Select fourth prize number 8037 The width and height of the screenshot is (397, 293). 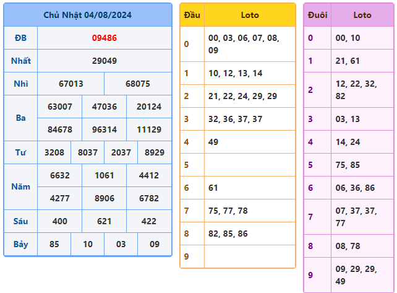click(87, 152)
